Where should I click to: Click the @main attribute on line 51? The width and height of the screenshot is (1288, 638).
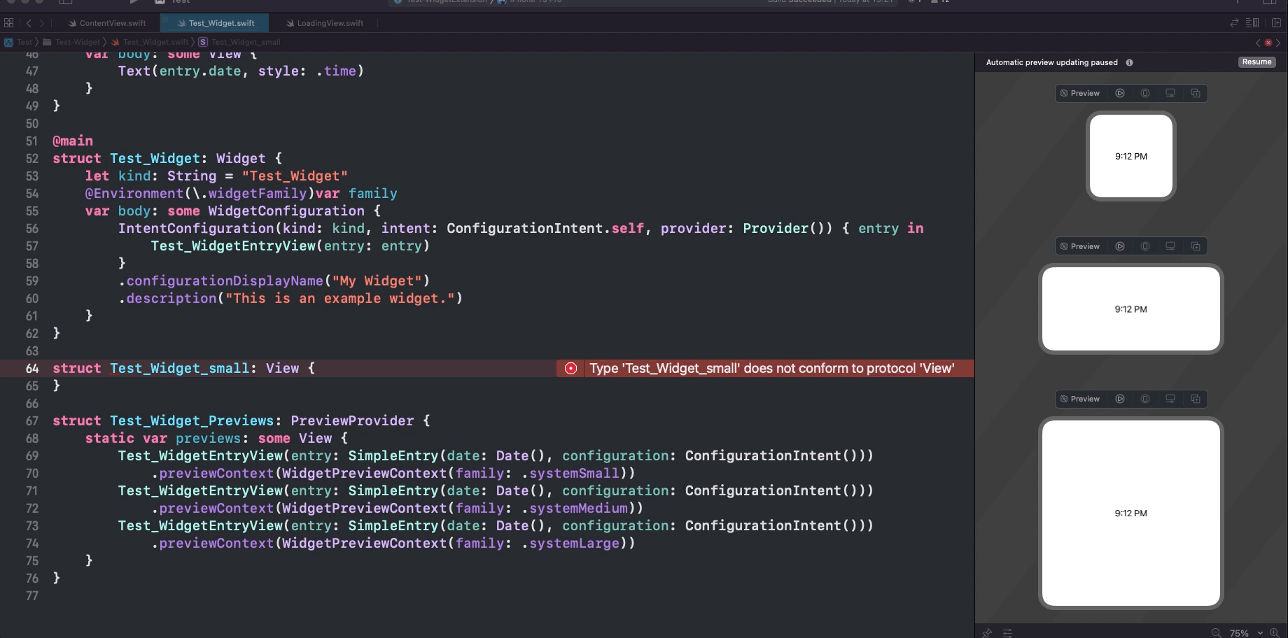coord(73,141)
